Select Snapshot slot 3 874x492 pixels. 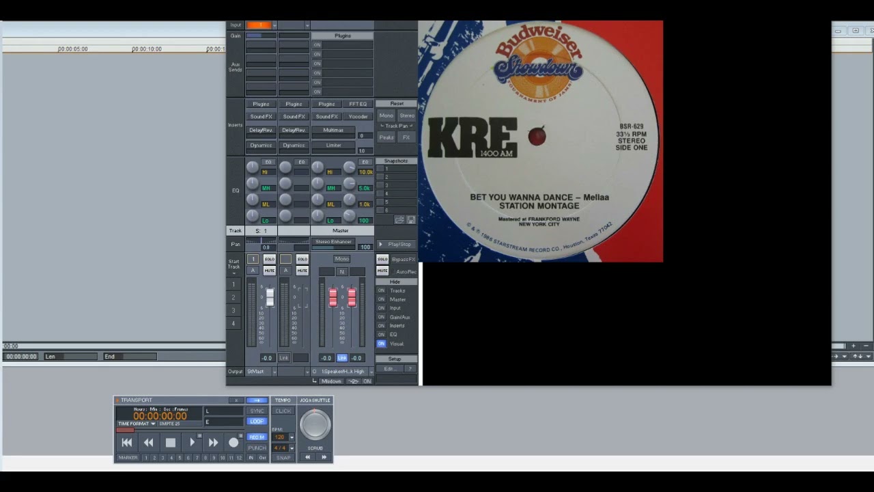[x=395, y=185]
